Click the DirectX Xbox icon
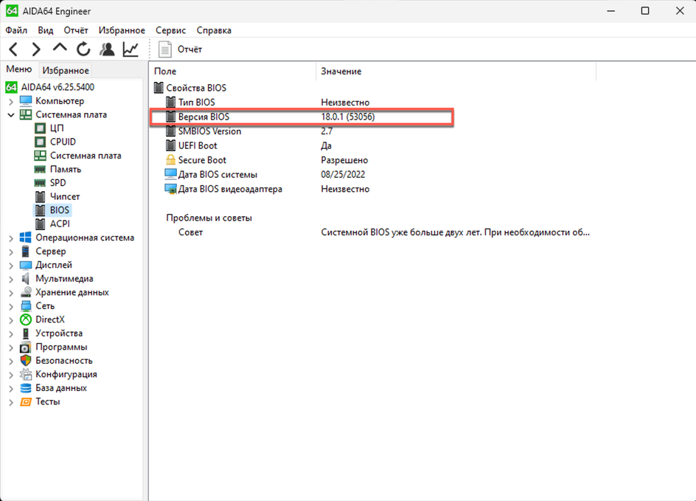Viewport: 696px width, 501px height. point(26,319)
